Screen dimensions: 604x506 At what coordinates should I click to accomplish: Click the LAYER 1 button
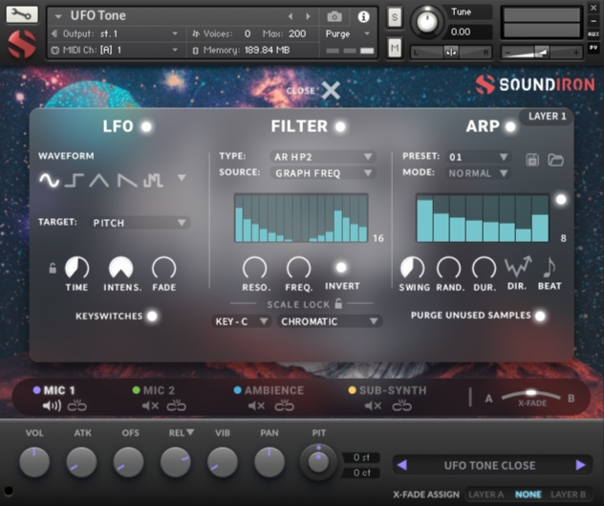point(547,116)
